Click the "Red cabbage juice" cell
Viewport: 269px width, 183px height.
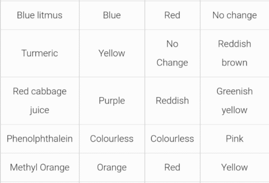point(39,100)
